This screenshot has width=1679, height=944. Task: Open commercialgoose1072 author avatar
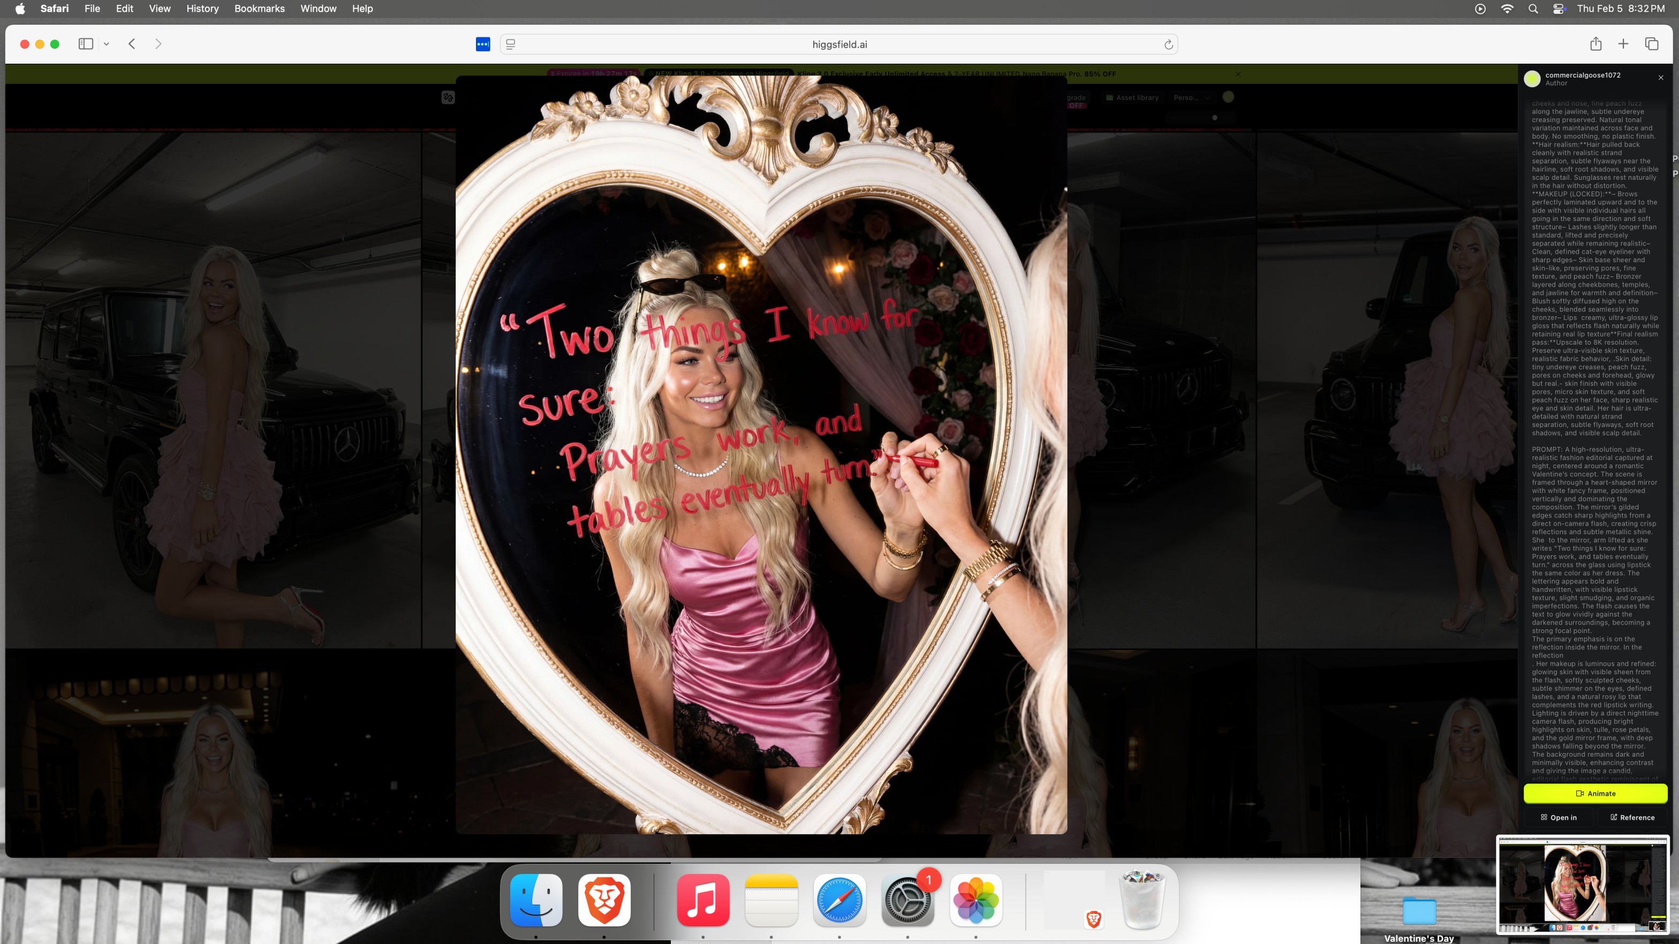[x=1532, y=79]
